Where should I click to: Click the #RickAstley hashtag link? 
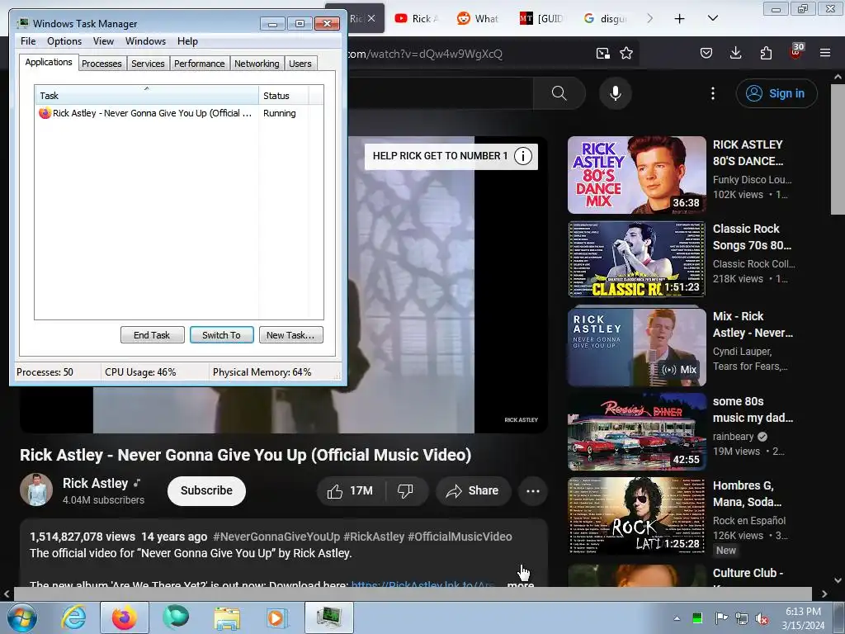click(374, 537)
